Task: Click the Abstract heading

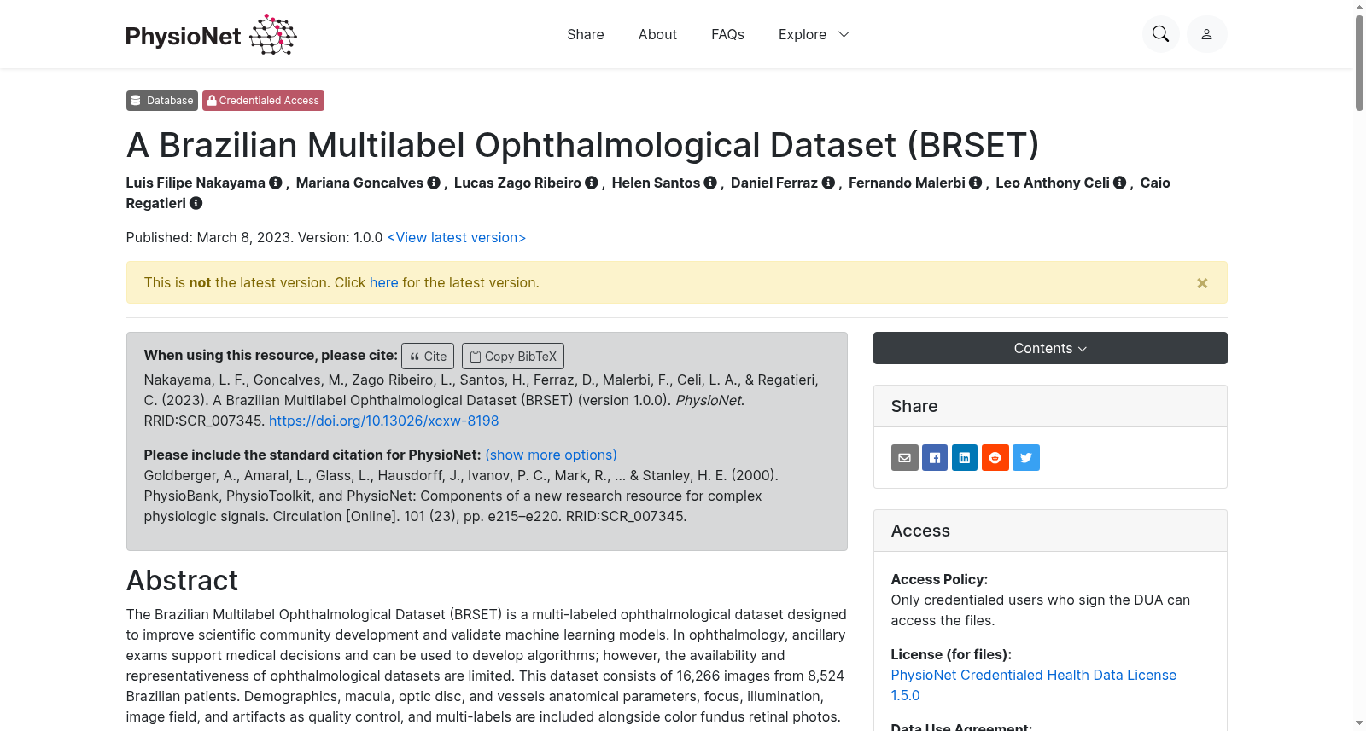Action: [x=183, y=580]
